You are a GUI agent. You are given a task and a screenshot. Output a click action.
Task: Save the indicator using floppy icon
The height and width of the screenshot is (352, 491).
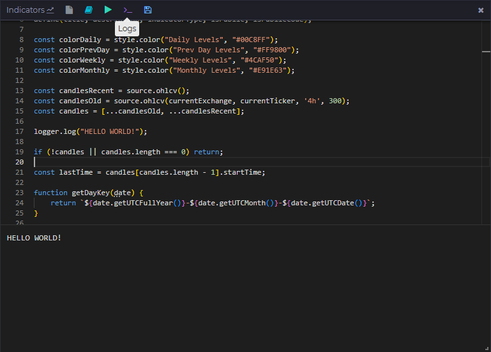click(147, 10)
